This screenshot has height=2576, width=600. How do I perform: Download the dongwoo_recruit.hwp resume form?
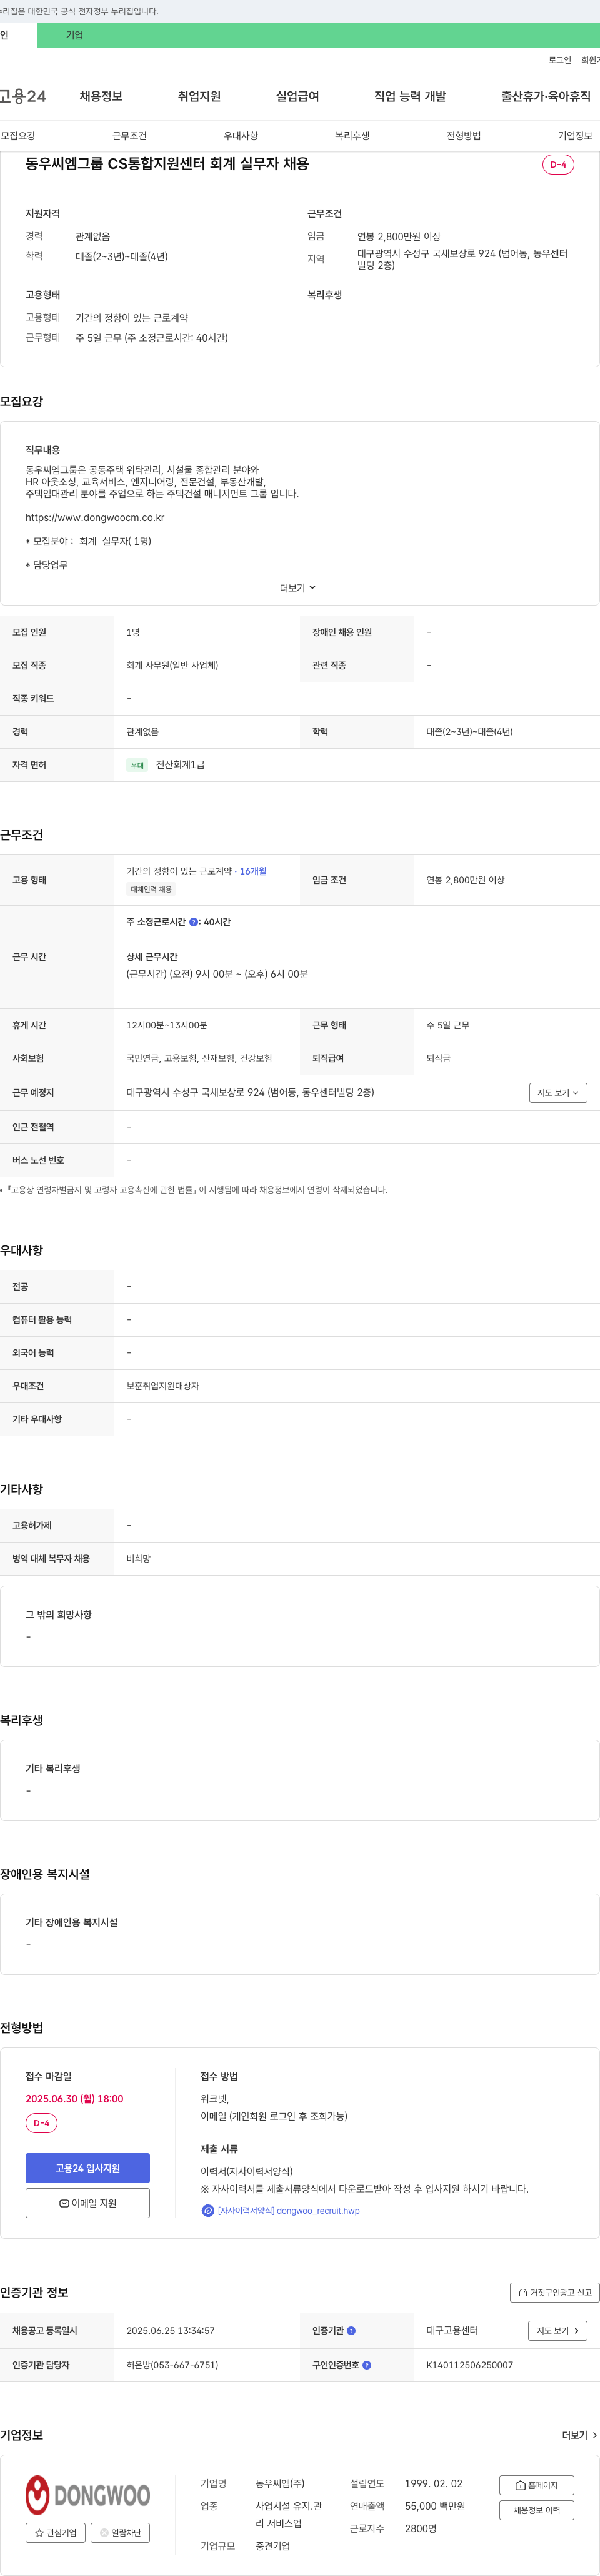coord(289,2211)
